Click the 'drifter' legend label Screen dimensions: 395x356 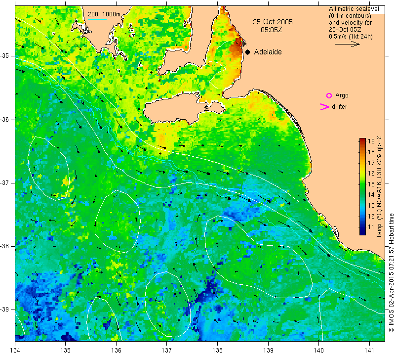[x=339, y=107]
